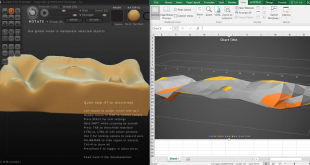Switch to the Home tab in Excel

(x=168, y=2)
